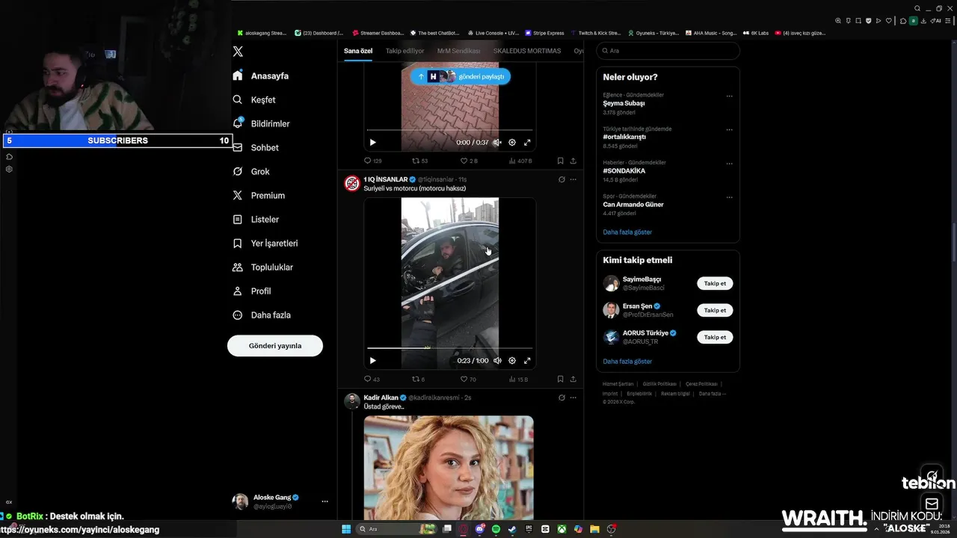Click the X logo in sidebar
This screenshot has width=957, height=538.
[238, 52]
